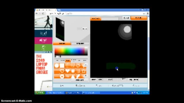Image resolution: width=184 pixels, height=103 pixels.
Task: Select the orange active tab above color picker
Action: point(62,43)
